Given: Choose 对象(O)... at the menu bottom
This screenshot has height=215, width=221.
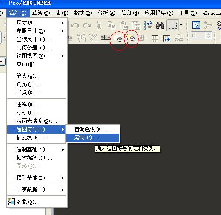Looking at the screenshot, I should (x=37, y=202).
